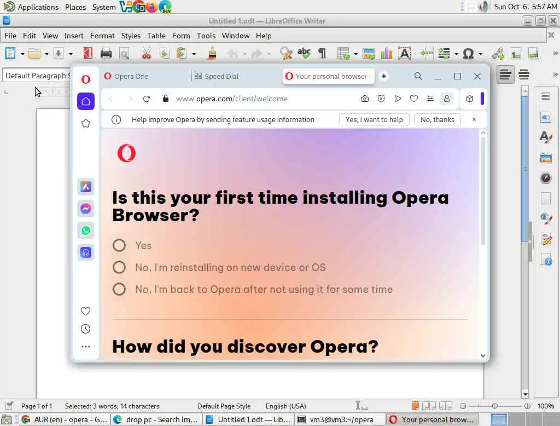Click Writer zoom slider handle
The height and width of the screenshot is (426, 560).
[494, 406]
